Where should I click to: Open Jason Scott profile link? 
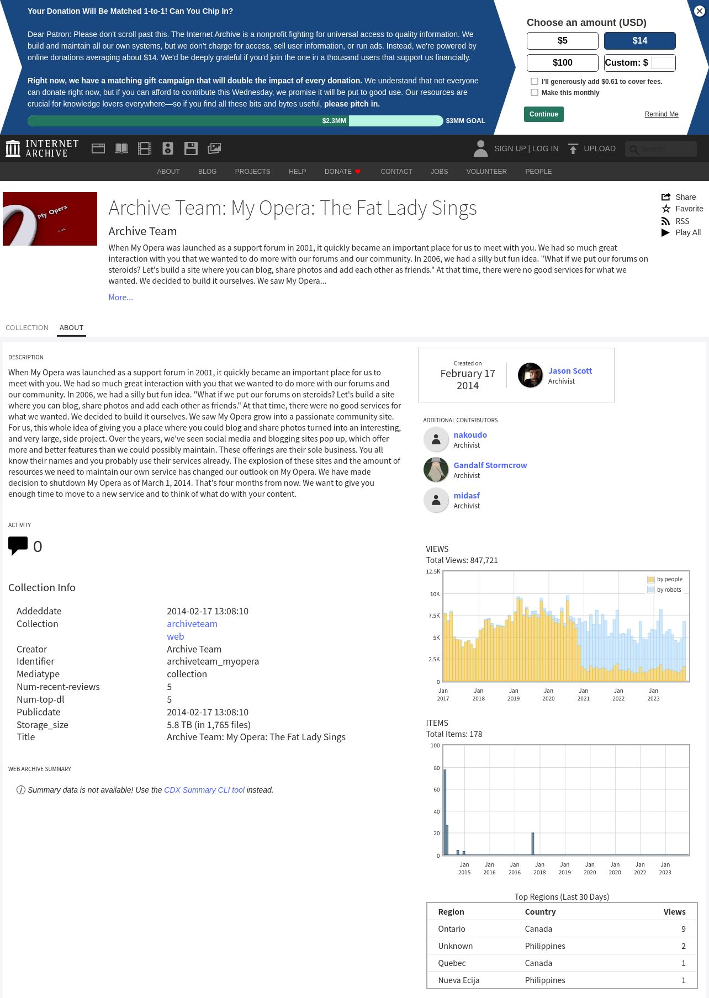click(570, 371)
